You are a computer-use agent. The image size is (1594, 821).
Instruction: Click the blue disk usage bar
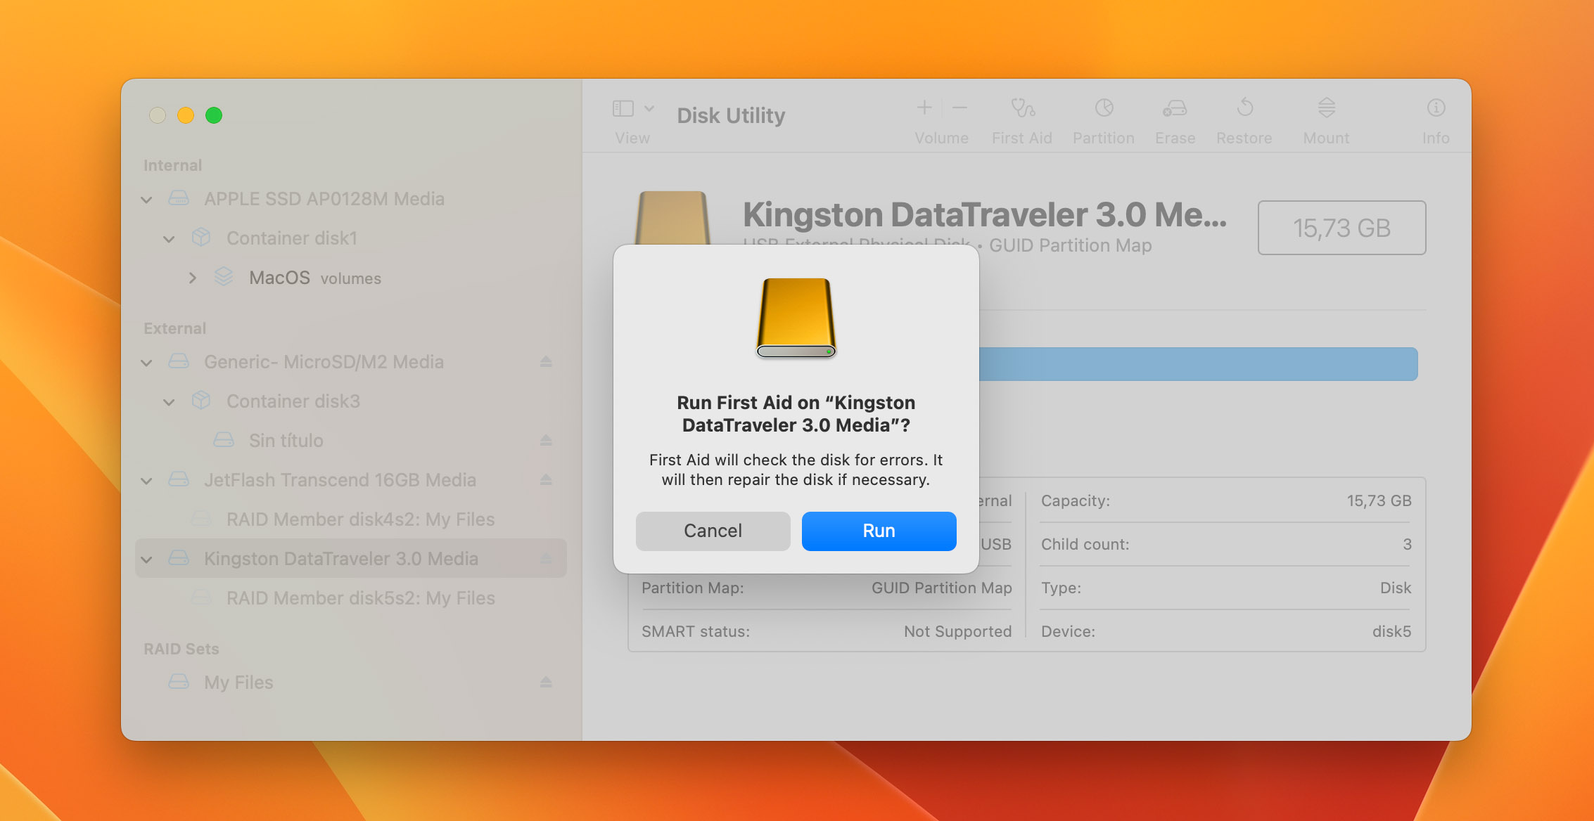(1198, 364)
